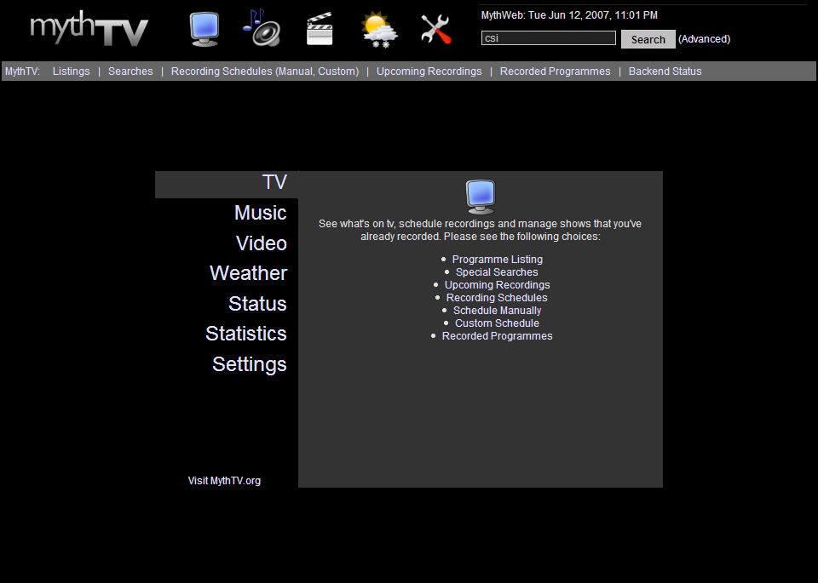Viewport: 818px width, 583px height.
Task: Open Recording Schedules link in TV panel
Action: pyautogui.click(x=497, y=298)
